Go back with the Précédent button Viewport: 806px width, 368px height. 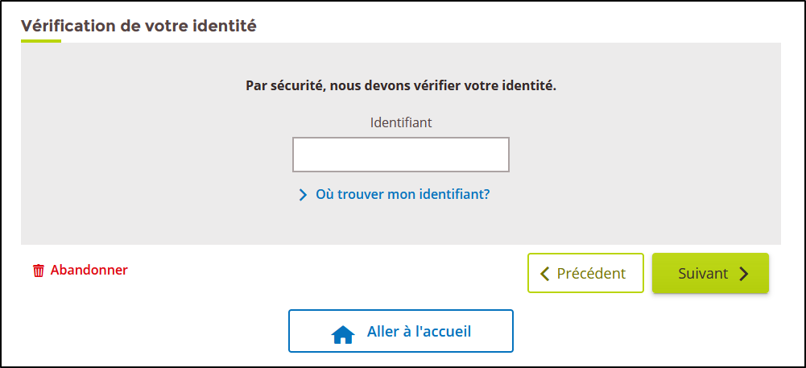tap(585, 273)
